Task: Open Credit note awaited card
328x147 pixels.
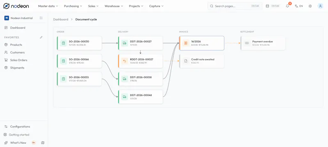Action: click(x=202, y=61)
